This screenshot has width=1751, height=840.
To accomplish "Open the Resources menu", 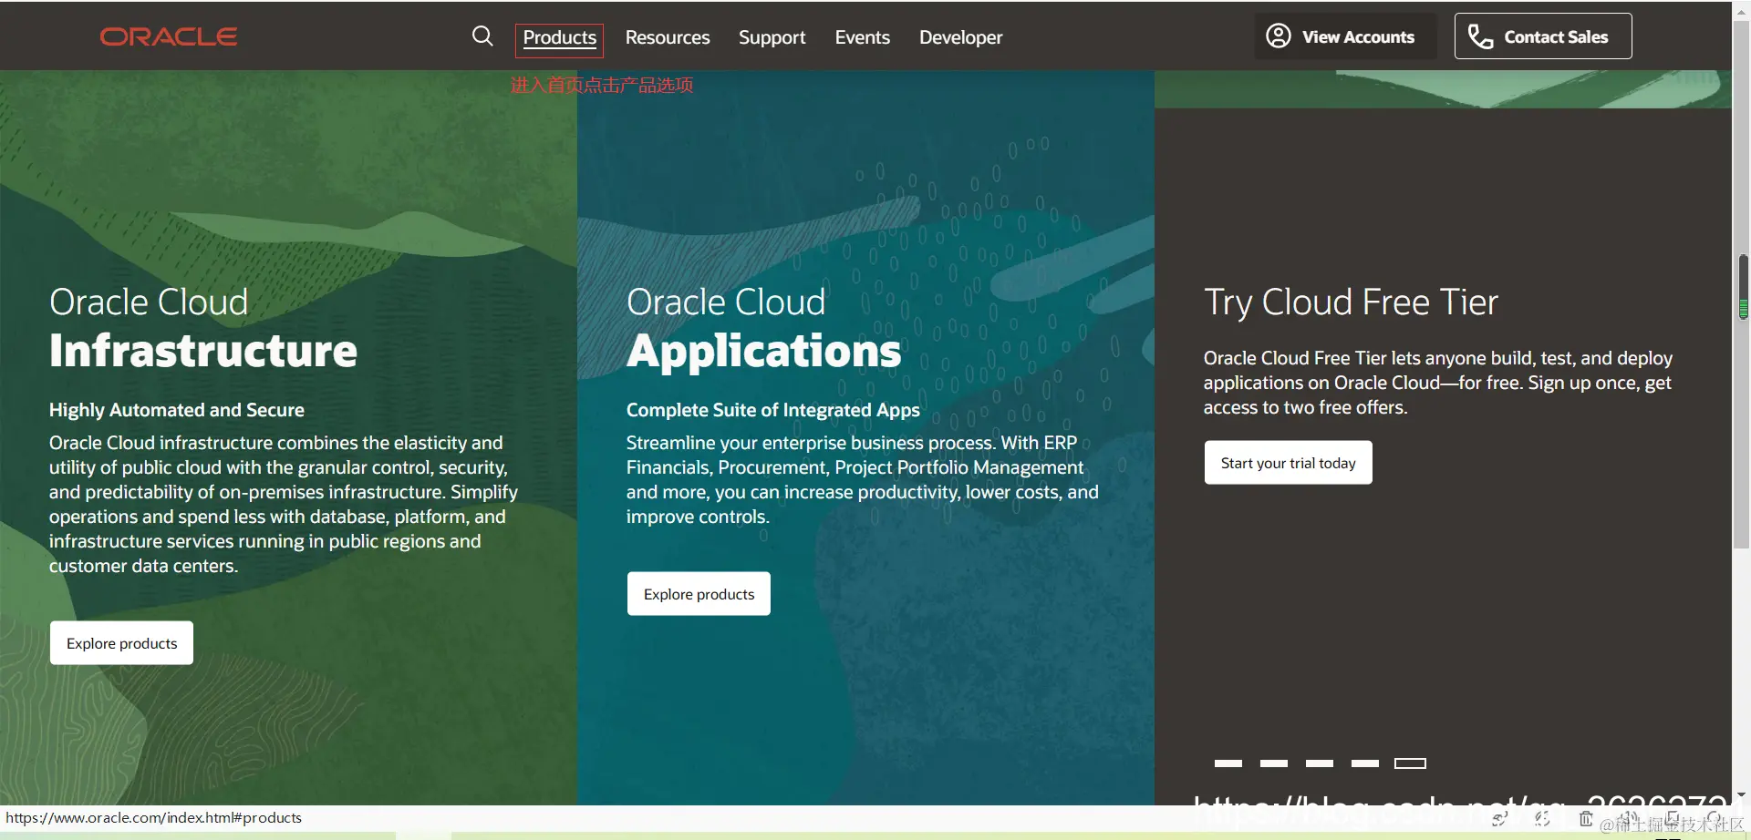I will click(x=668, y=37).
